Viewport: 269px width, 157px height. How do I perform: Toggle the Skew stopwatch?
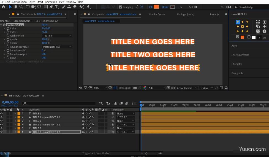(8, 58)
